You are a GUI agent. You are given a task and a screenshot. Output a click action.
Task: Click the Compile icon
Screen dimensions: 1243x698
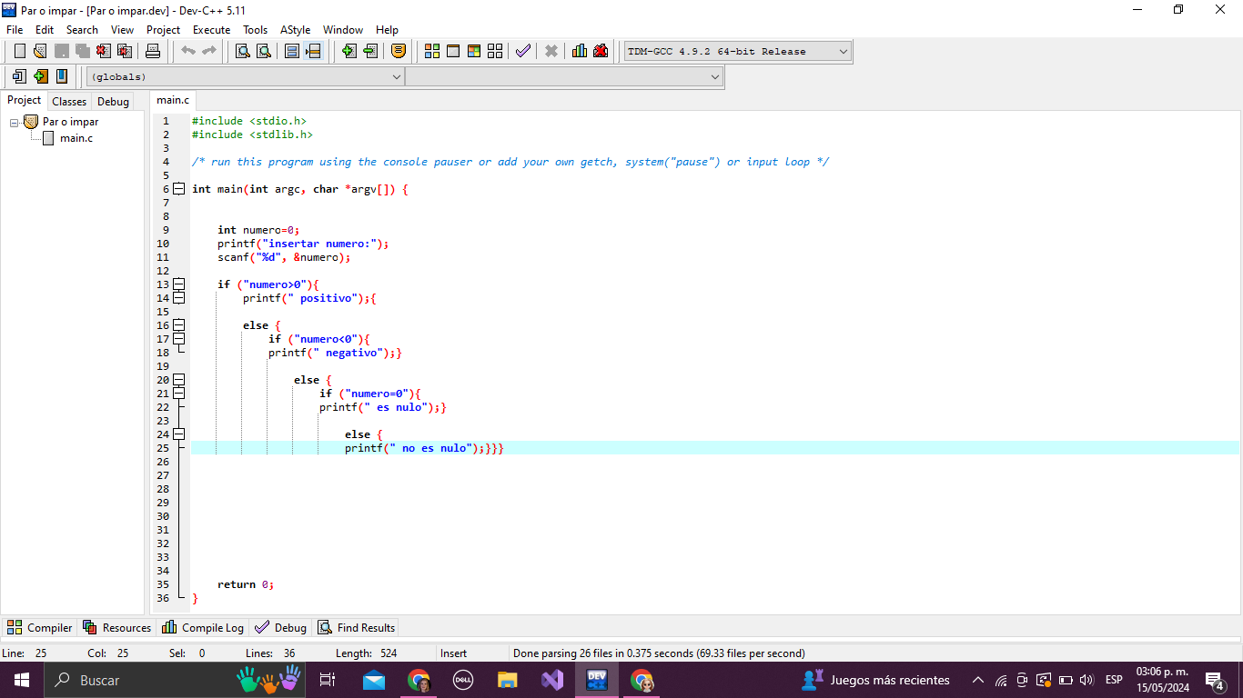click(x=432, y=51)
